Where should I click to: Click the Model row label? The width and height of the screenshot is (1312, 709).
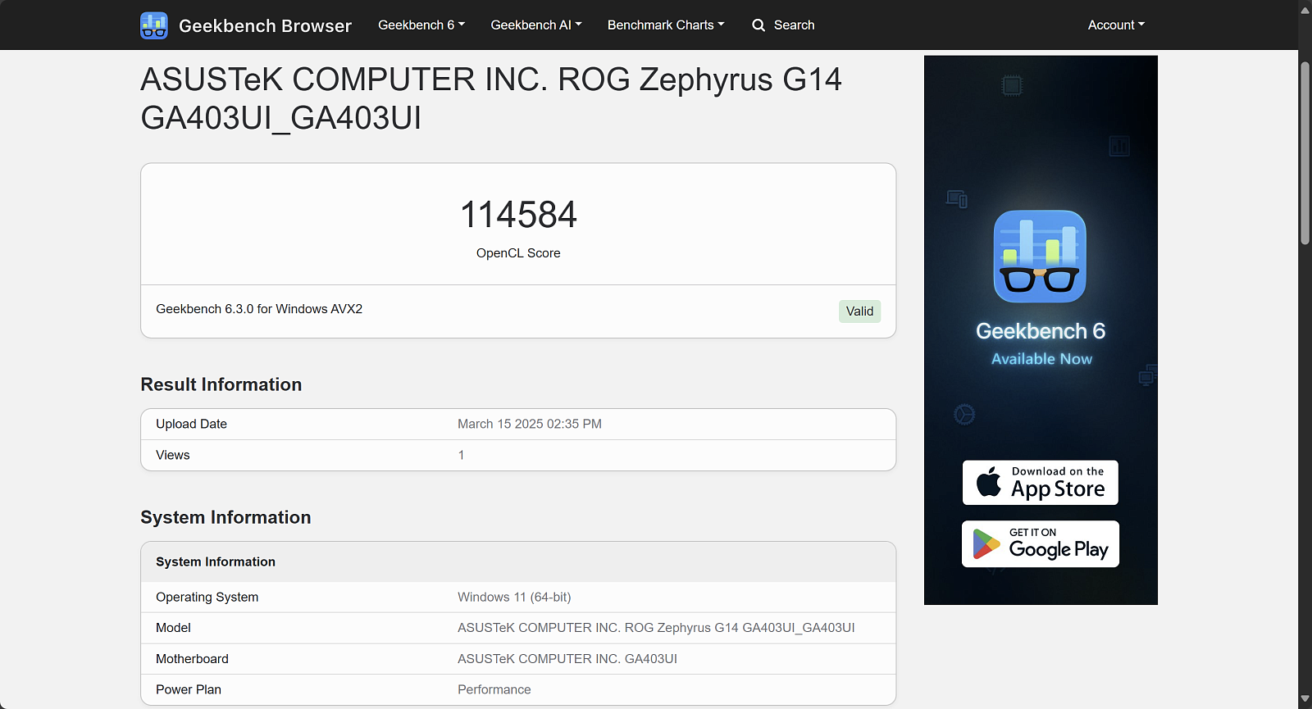173,628
